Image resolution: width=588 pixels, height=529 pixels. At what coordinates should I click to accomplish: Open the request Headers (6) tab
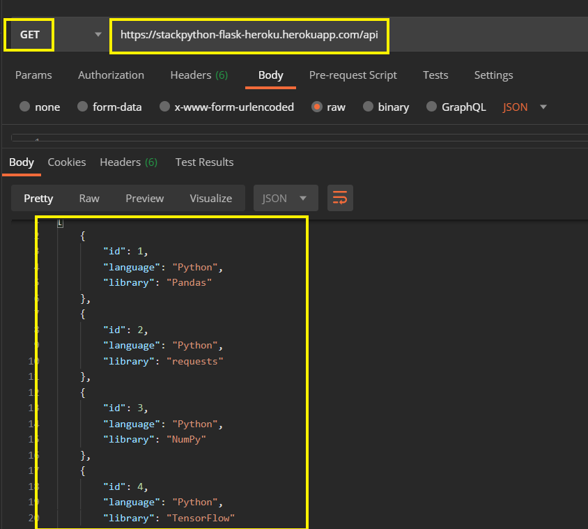pos(199,75)
